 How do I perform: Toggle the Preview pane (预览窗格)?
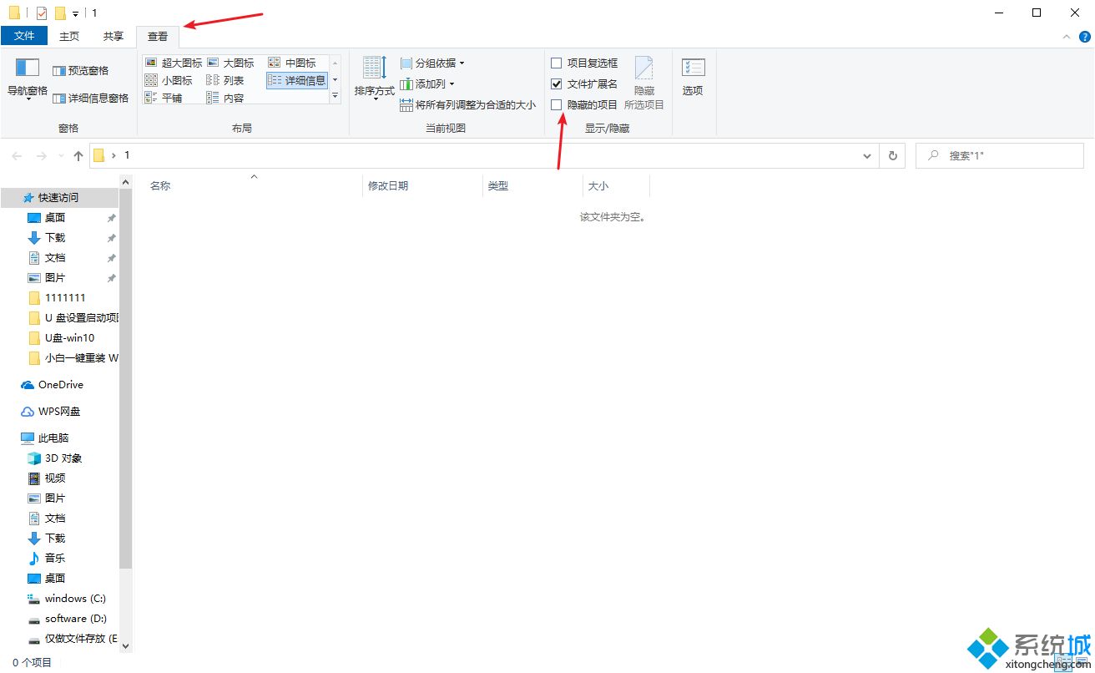pos(80,71)
